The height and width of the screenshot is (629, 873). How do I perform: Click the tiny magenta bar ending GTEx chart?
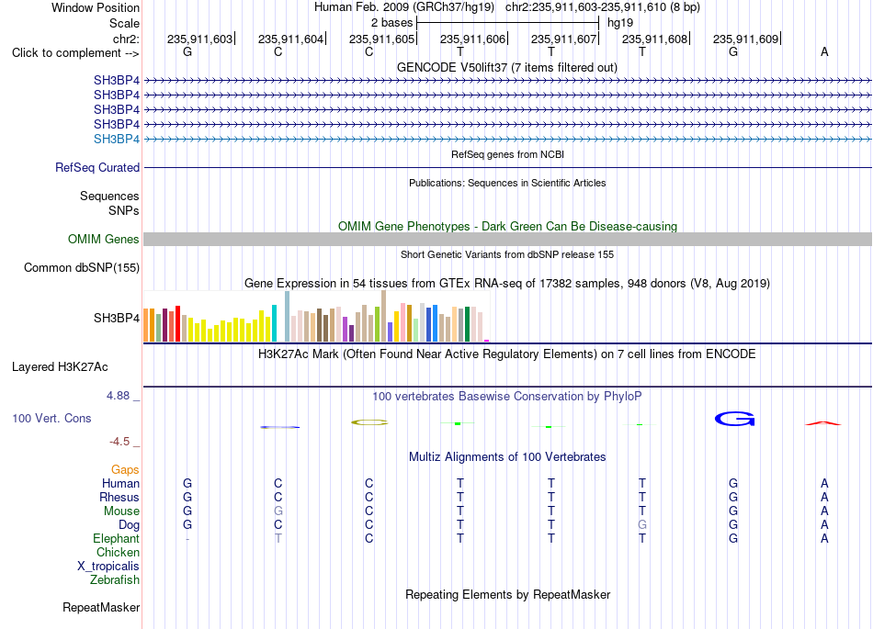pyautogui.click(x=487, y=341)
